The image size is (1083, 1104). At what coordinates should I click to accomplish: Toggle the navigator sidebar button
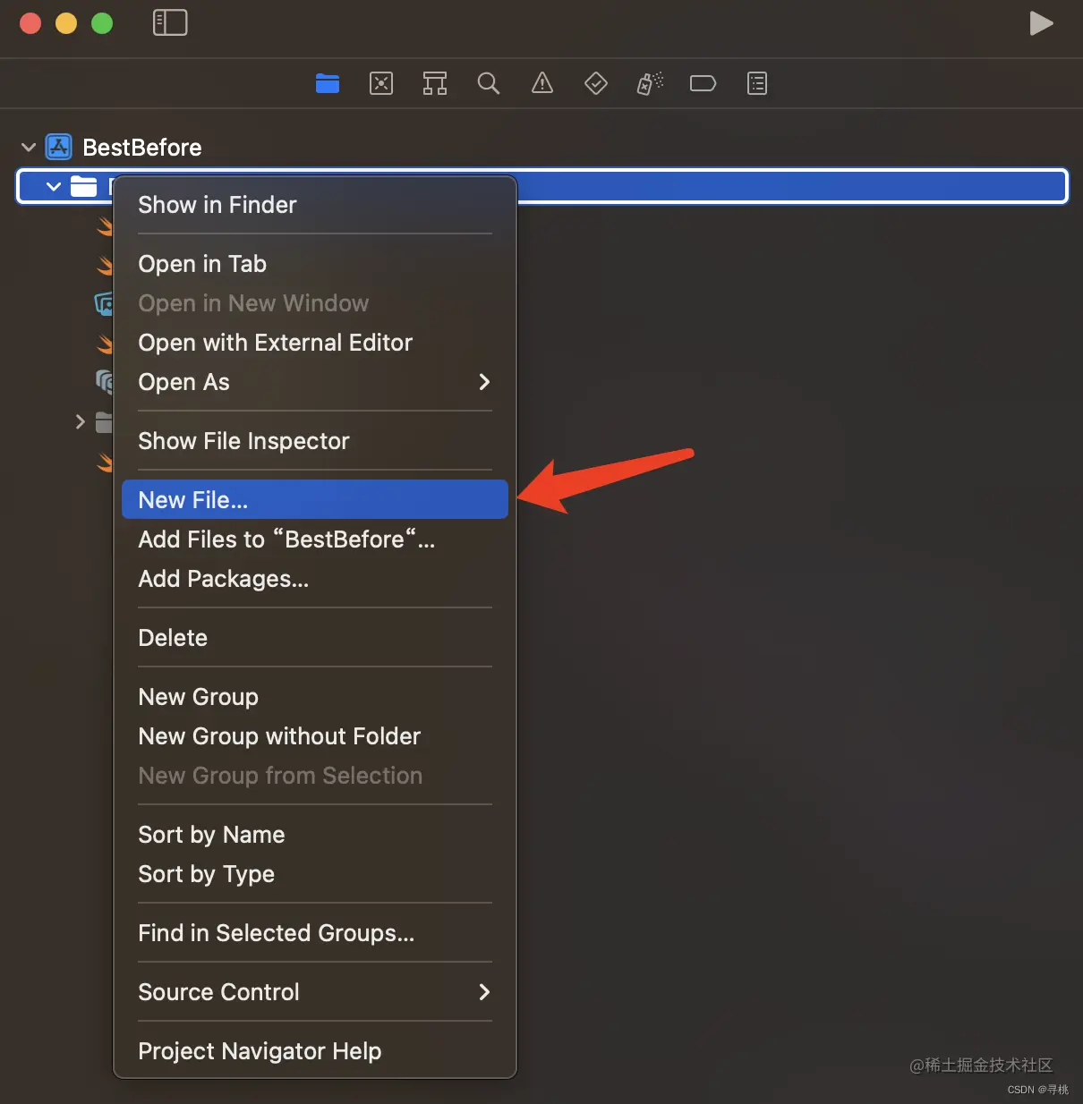(170, 22)
